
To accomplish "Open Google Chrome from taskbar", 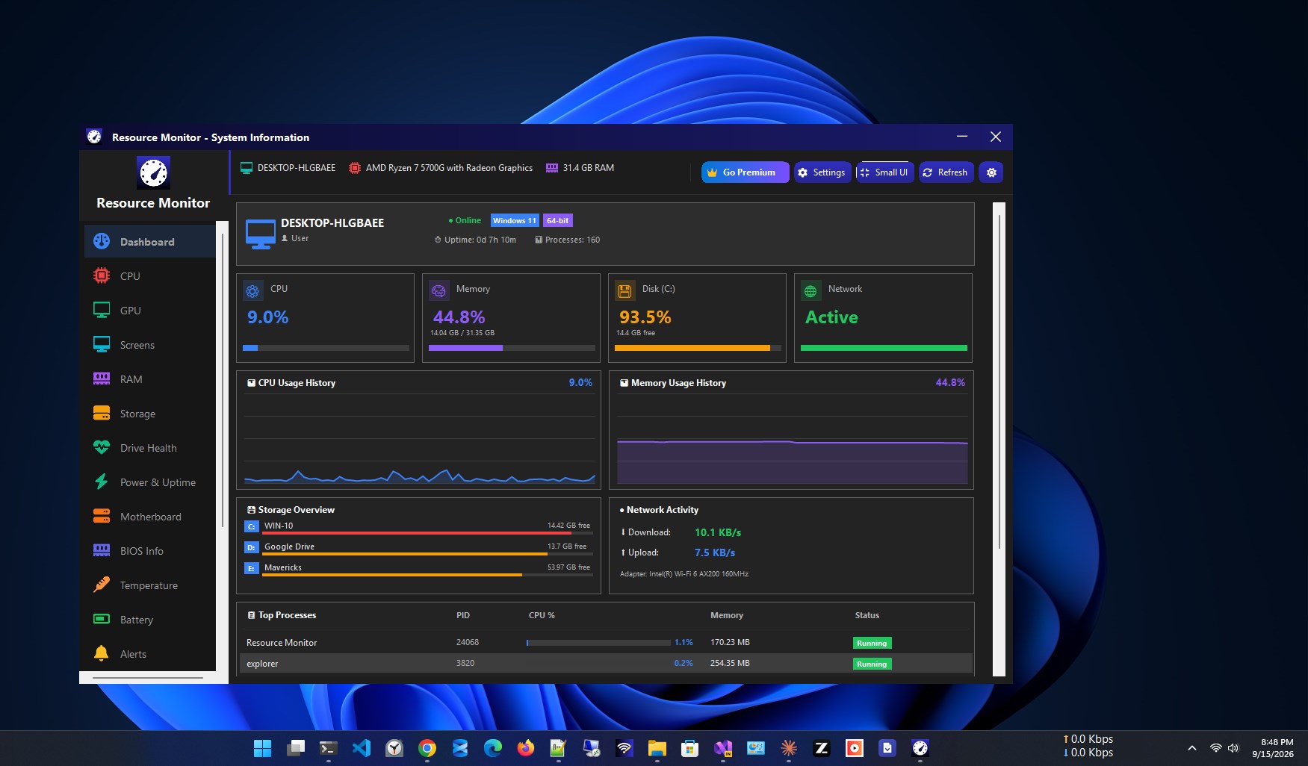I will click(427, 748).
